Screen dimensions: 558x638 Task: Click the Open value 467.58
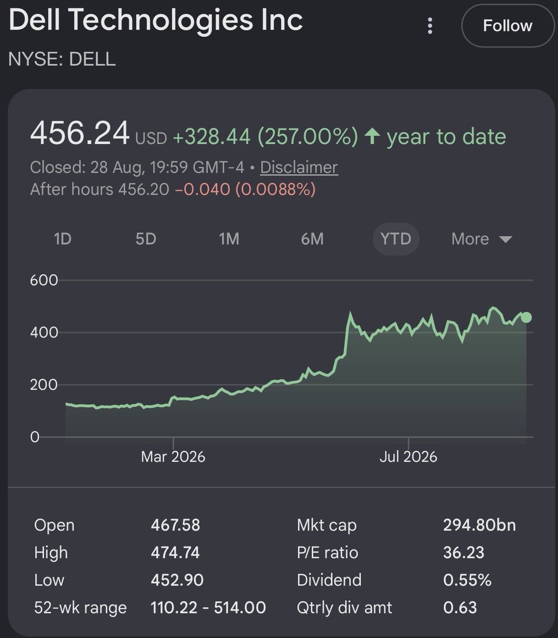(175, 525)
